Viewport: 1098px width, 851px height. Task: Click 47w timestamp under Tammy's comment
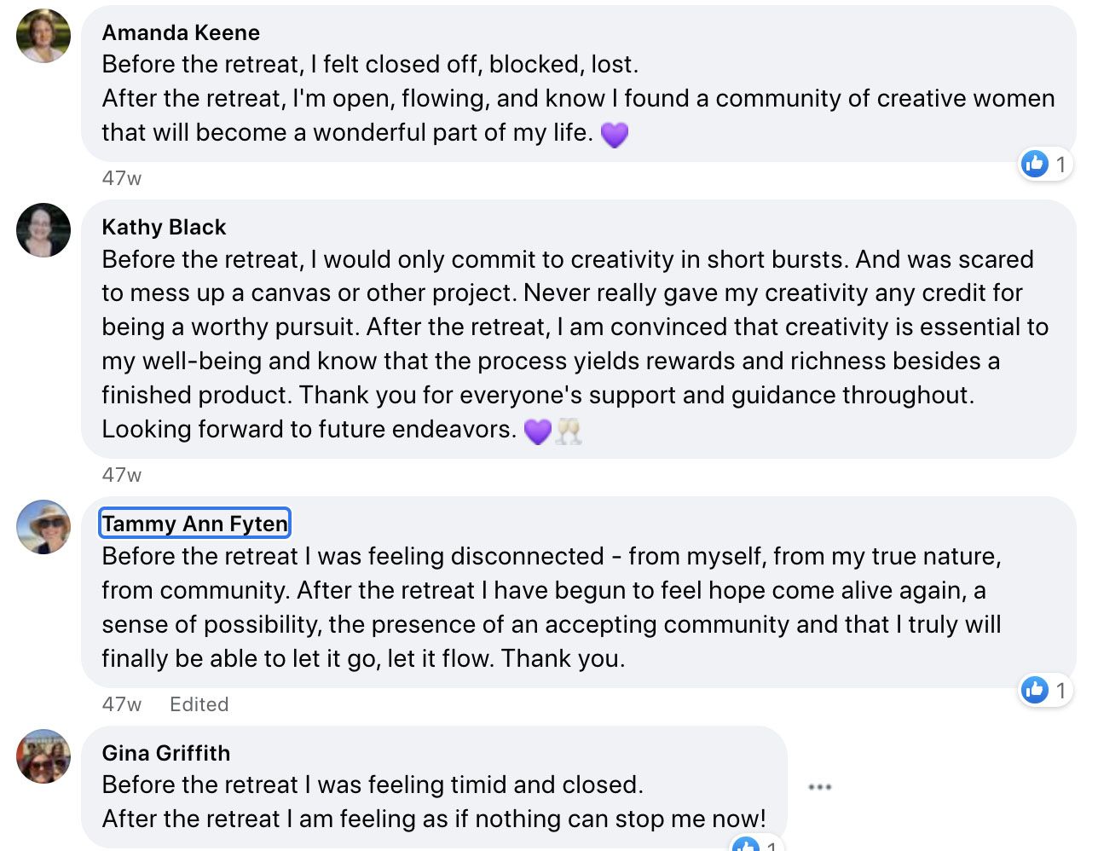point(122,704)
